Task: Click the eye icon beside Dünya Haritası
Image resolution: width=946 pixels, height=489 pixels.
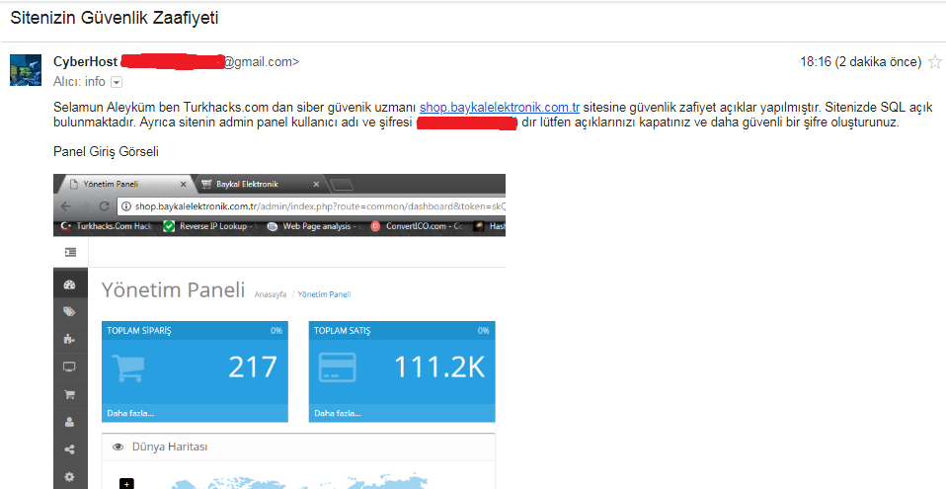Action: click(118, 448)
